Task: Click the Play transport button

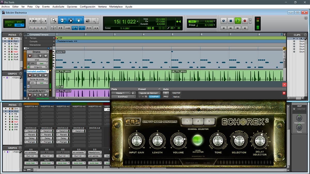Action: 238,21
